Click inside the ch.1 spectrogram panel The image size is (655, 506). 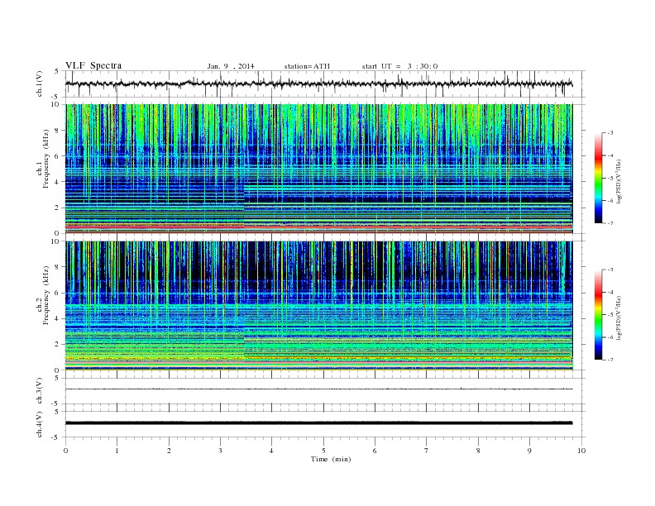pyautogui.click(x=319, y=169)
